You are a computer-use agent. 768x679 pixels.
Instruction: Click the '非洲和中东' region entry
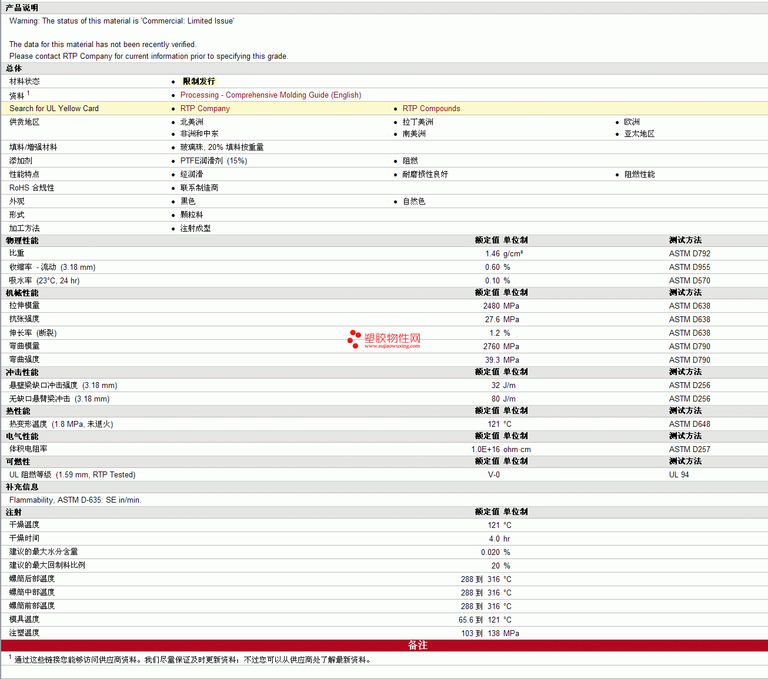tap(199, 133)
